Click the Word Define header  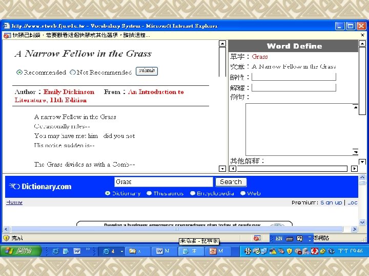pos(294,46)
